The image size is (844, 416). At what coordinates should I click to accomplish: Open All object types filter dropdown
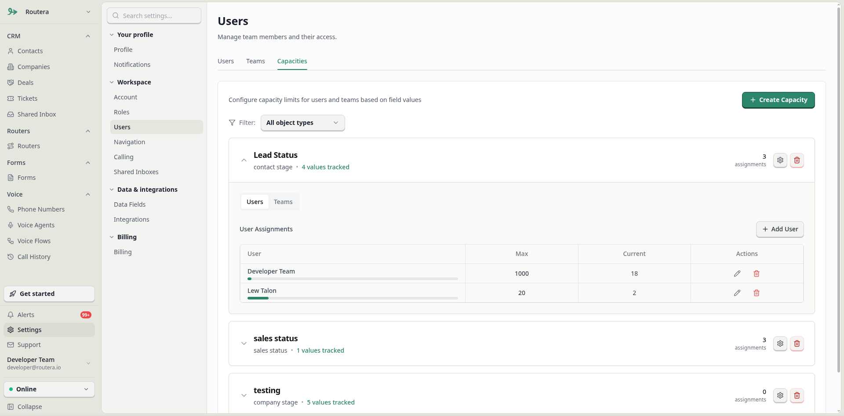click(302, 123)
